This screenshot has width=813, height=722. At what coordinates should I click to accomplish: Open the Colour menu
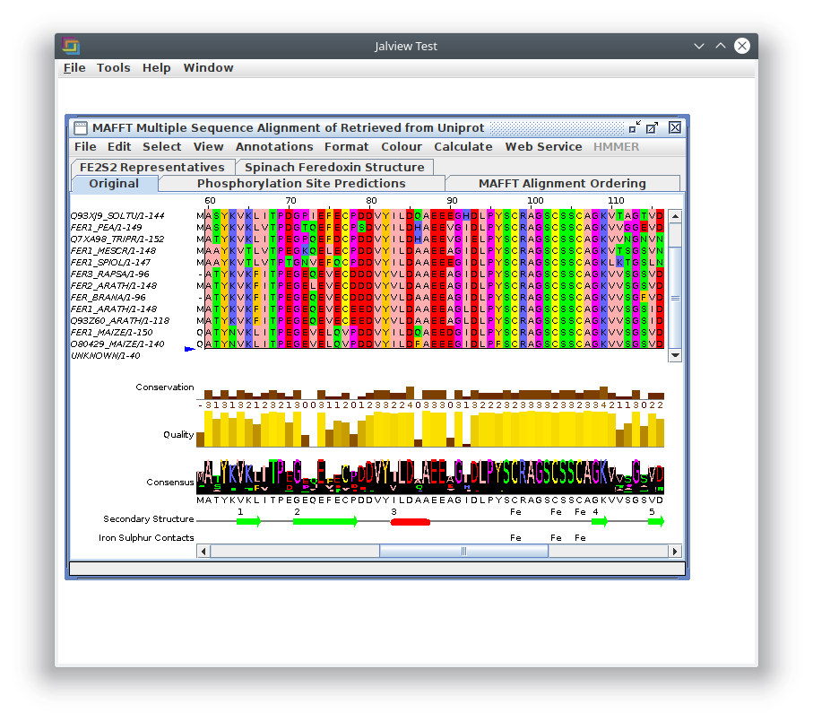[401, 147]
